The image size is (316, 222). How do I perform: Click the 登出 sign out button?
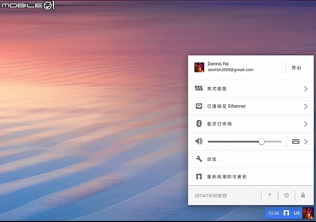tap(296, 68)
